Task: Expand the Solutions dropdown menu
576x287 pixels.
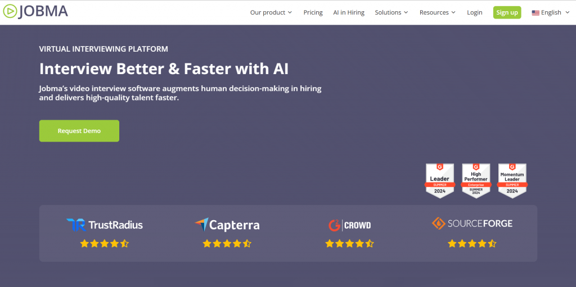Action: coord(391,12)
